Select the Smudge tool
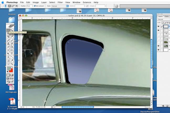 (x=8, y=50)
